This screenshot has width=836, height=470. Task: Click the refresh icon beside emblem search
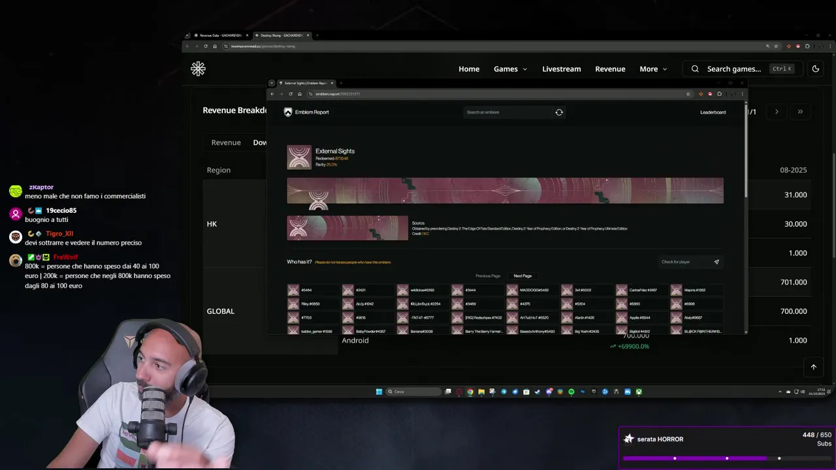coord(559,112)
